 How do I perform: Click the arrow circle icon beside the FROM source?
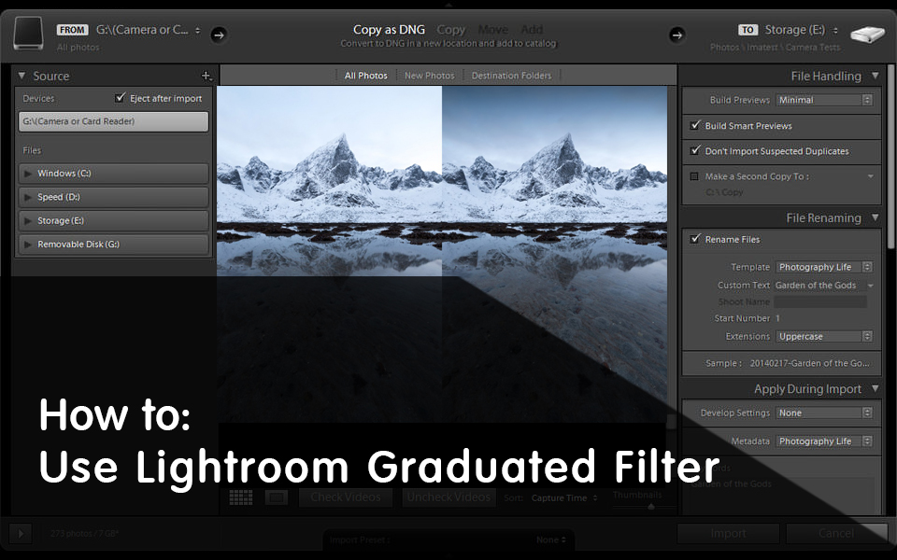click(219, 35)
